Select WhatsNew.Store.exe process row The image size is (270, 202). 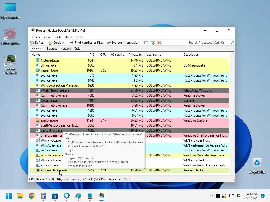tap(129, 90)
